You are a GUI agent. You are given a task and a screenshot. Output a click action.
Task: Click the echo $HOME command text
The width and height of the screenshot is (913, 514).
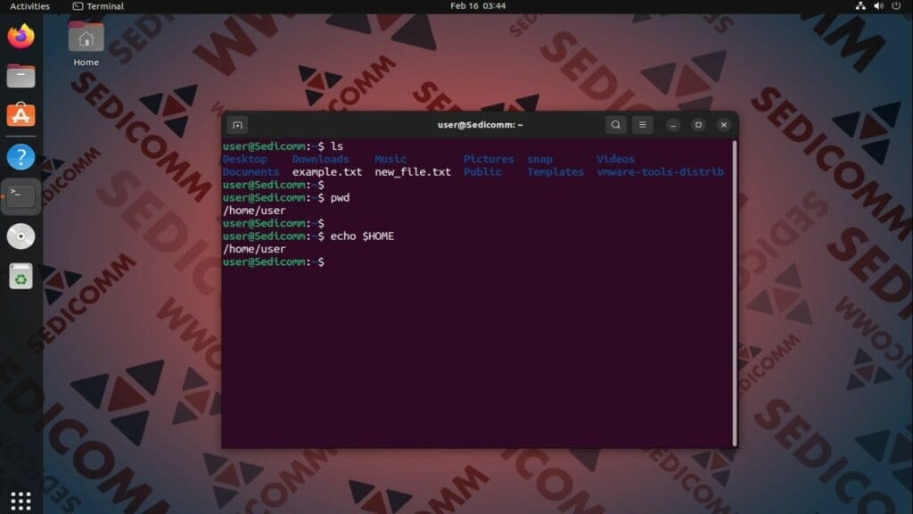point(362,236)
